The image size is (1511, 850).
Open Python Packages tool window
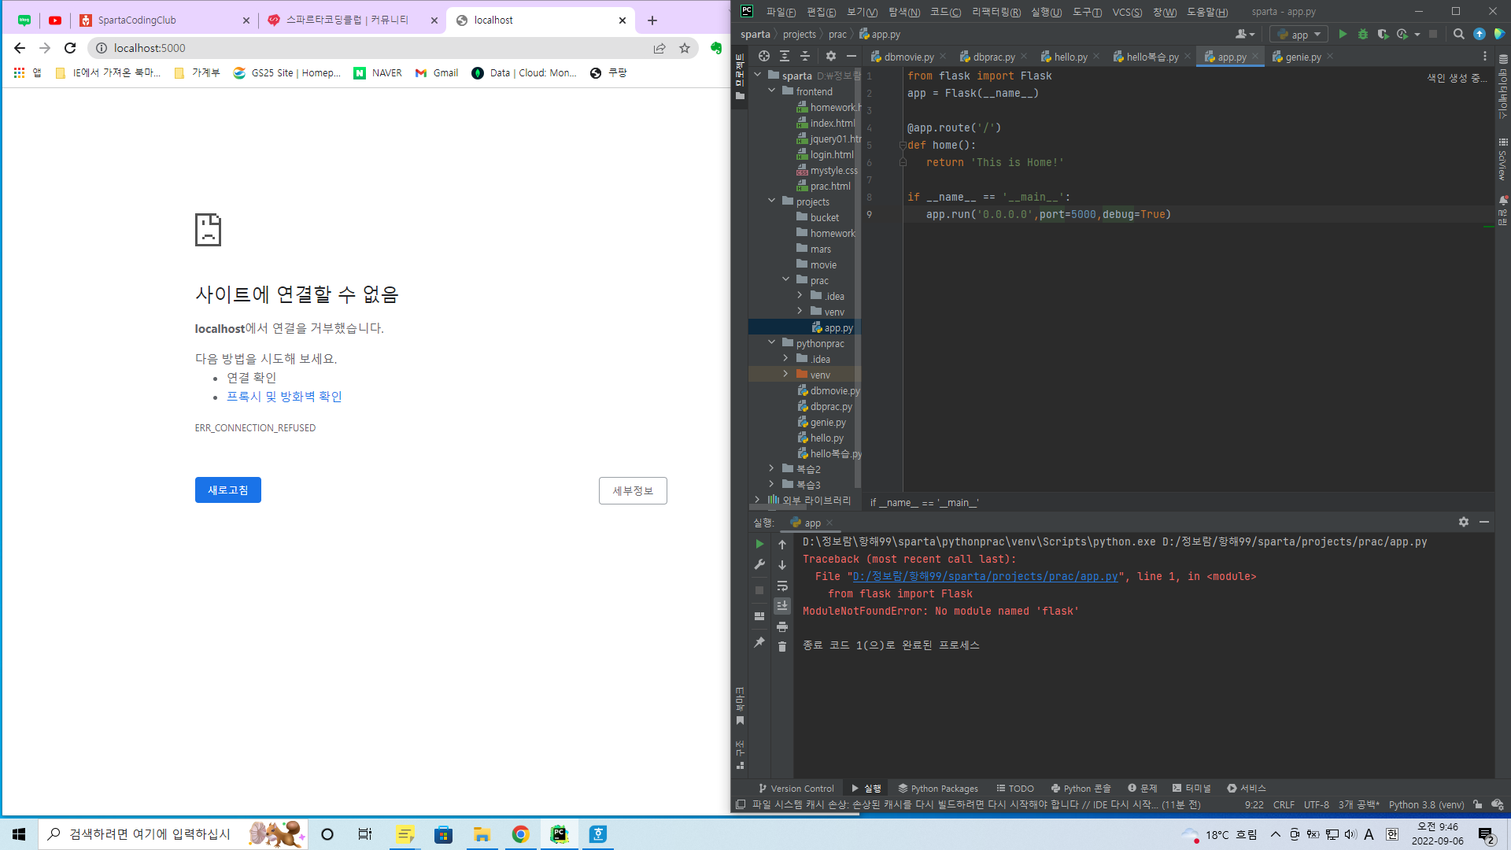click(938, 788)
